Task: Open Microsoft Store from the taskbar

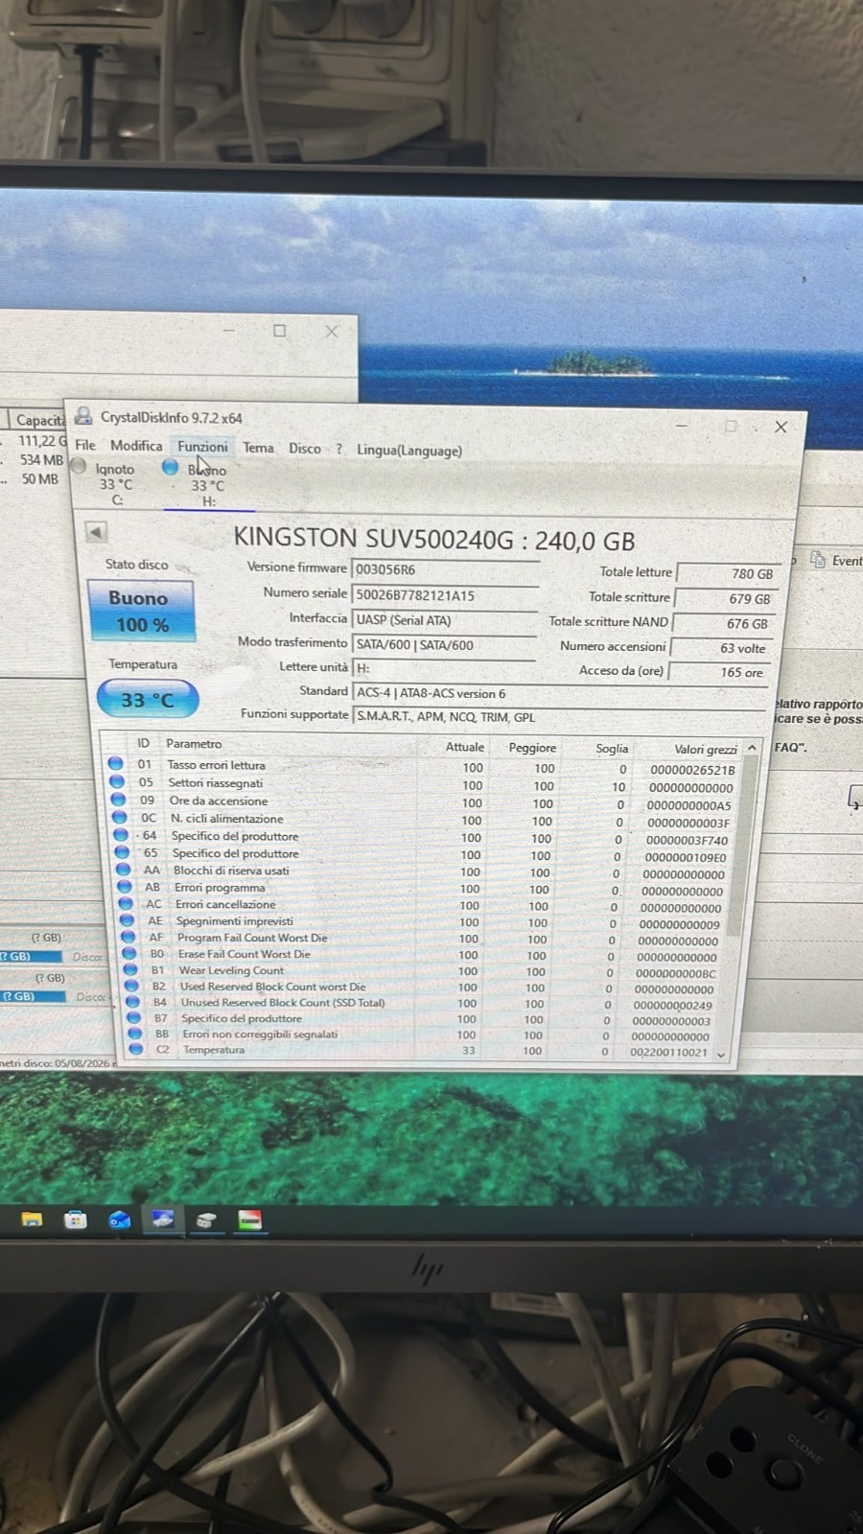Action: click(x=75, y=1220)
